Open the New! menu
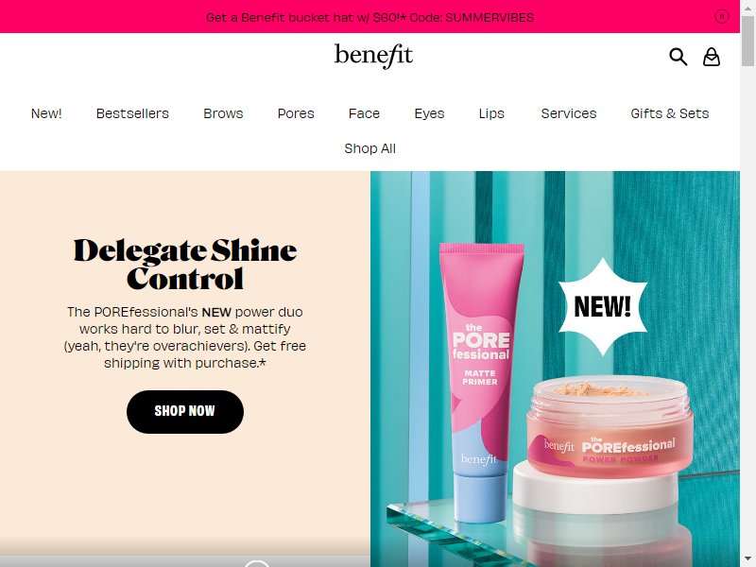The height and width of the screenshot is (567, 756). [46, 113]
